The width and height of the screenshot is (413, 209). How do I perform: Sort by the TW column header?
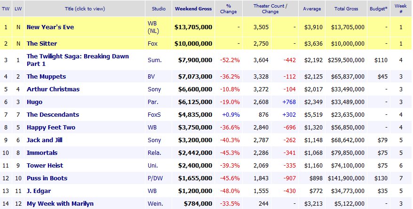pyautogui.click(x=6, y=8)
